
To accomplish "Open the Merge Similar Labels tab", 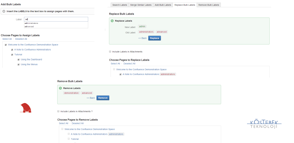I will [x=141, y=5].
